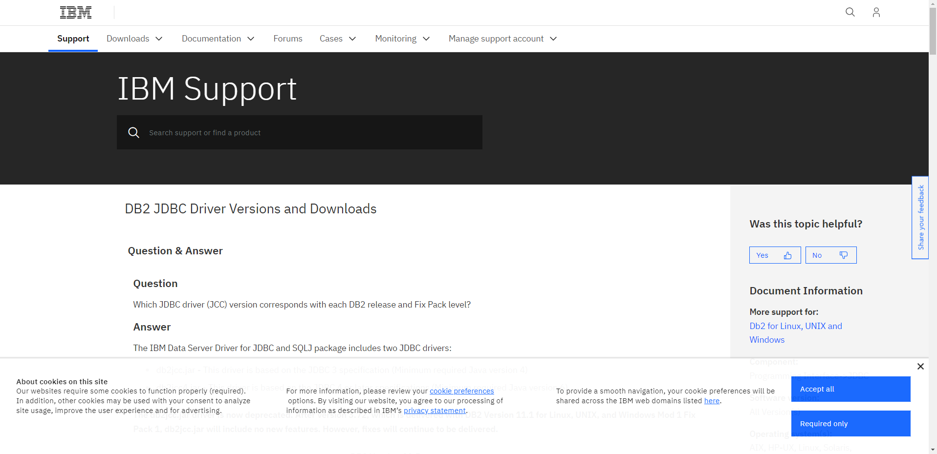Open site search magnifier icon in top bar
The height and width of the screenshot is (454, 937).
click(x=850, y=12)
